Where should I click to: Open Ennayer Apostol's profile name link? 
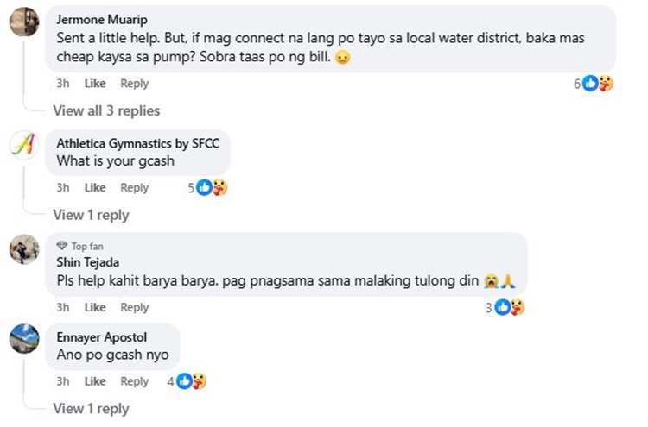coord(101,337)
